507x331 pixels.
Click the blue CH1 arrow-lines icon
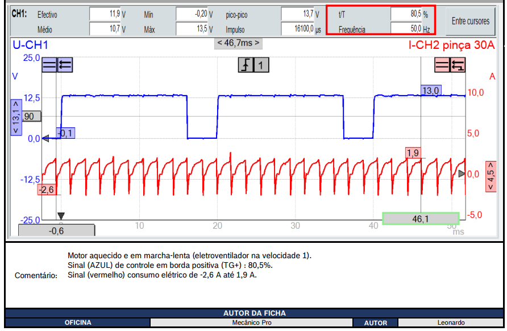(65, 65)
